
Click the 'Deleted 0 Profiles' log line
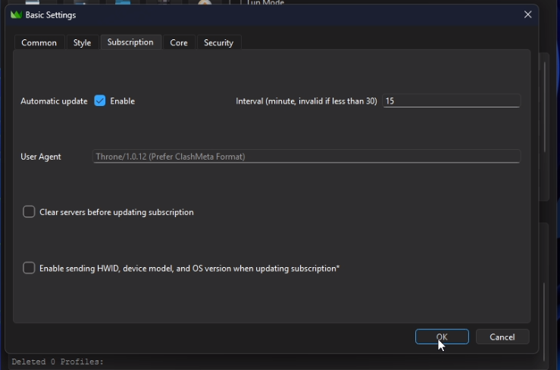[x=58, y=362]
